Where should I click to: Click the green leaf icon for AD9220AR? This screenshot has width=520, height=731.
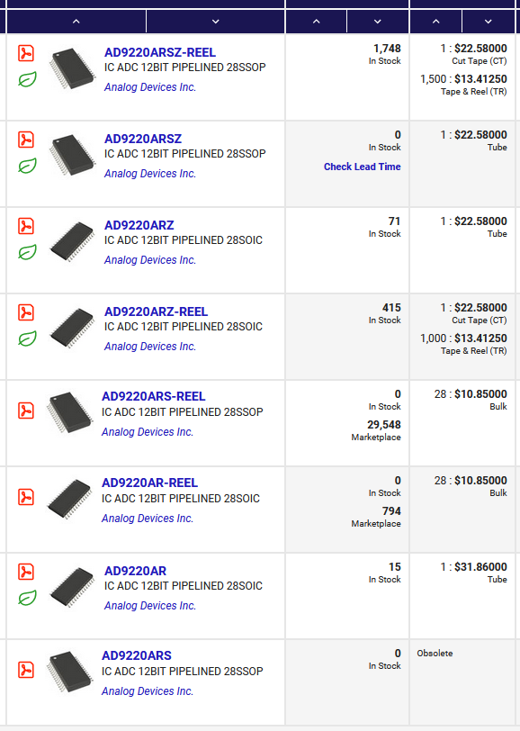pyautogui.click(x=27, y=598)
